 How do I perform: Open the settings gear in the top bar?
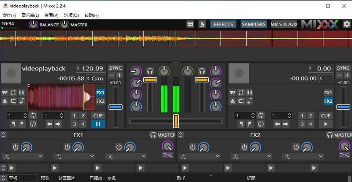coord(346,24)
